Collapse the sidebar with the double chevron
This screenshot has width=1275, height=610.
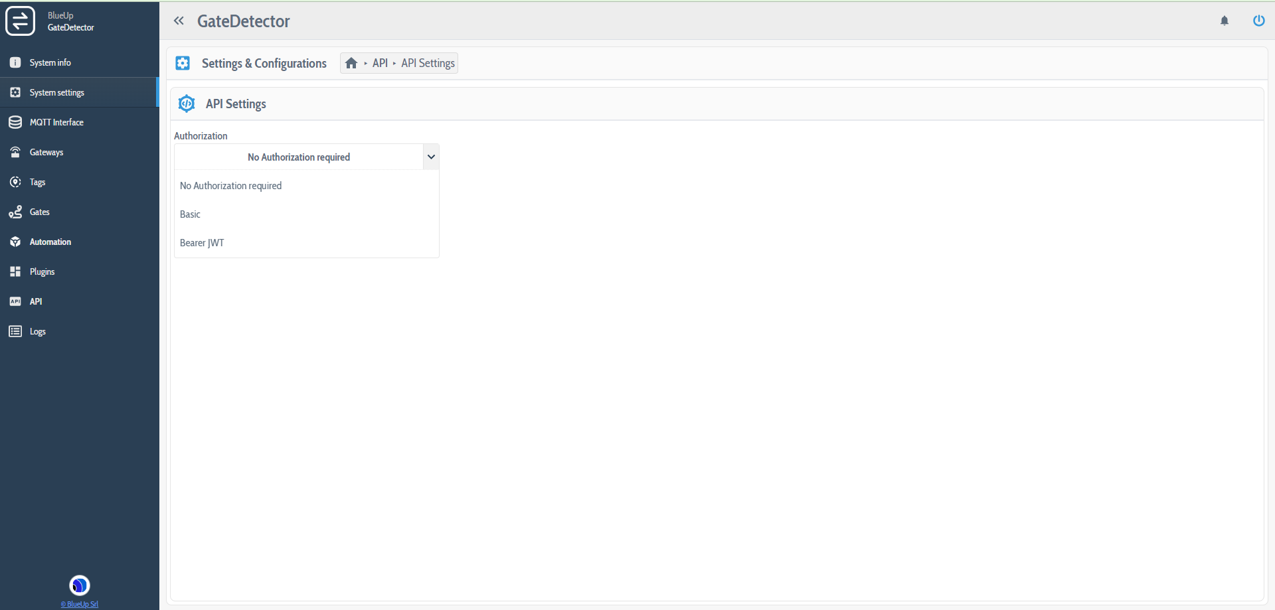(179, 21)
